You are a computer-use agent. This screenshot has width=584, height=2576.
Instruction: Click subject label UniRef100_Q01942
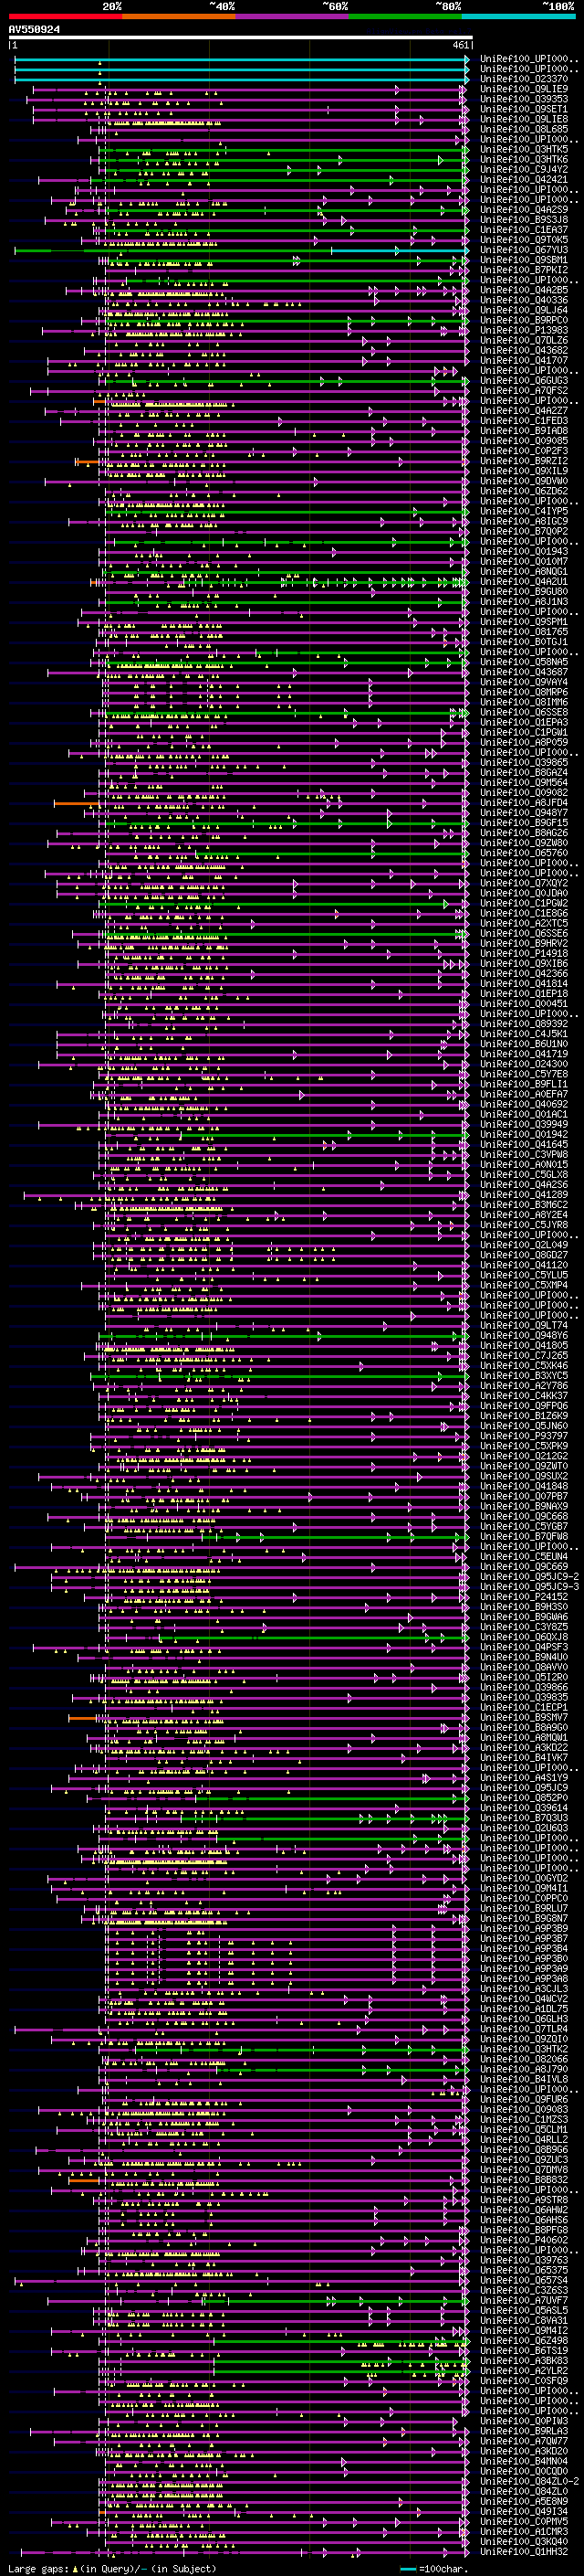(524, 1135)
